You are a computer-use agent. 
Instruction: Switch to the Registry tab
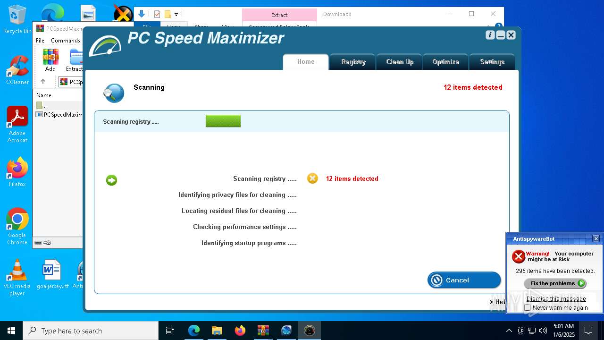click(353, 62)
